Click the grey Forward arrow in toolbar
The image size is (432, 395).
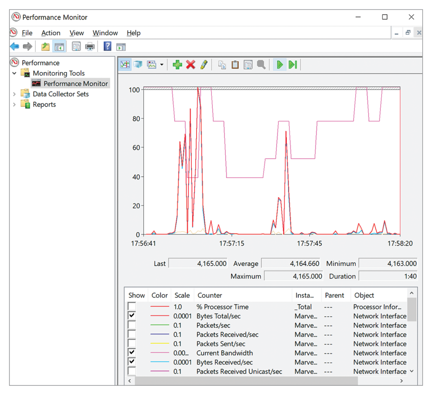[x=28, y=47]
